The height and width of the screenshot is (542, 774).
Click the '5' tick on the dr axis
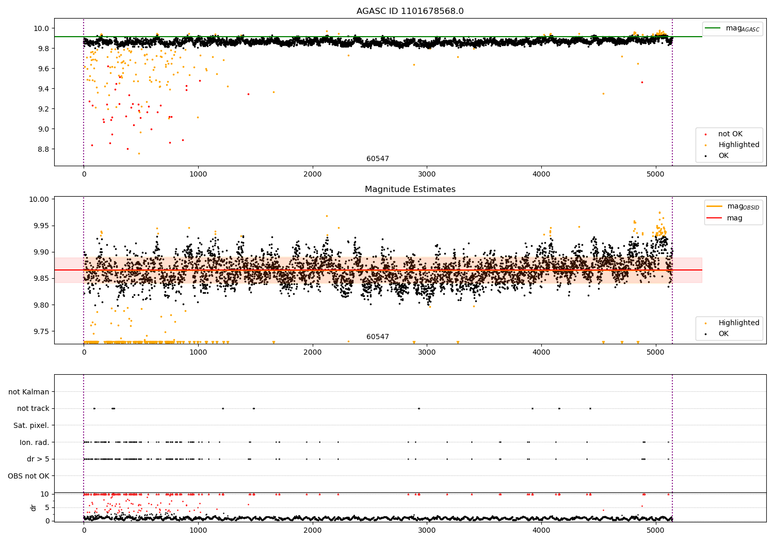[48, 507]
